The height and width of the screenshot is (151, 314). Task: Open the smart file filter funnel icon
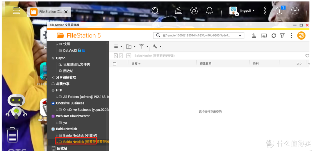tap(282, 36)
